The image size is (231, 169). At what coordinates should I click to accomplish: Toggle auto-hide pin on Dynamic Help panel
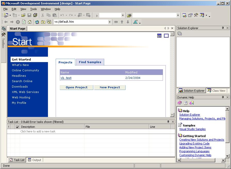[x=223, y=97]
